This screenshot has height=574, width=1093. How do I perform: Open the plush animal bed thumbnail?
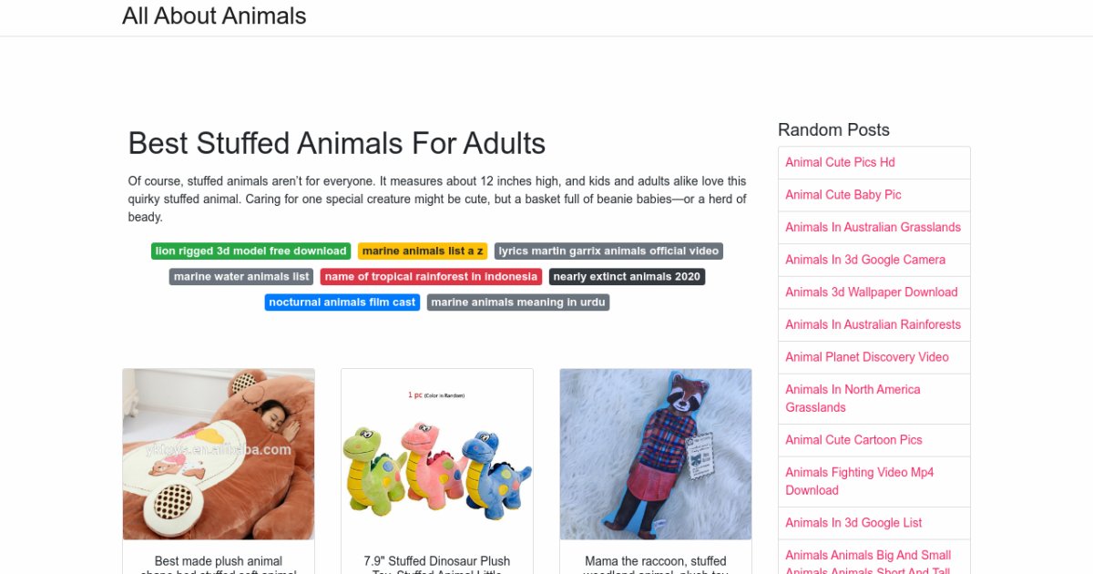click(x=219, y=454)
